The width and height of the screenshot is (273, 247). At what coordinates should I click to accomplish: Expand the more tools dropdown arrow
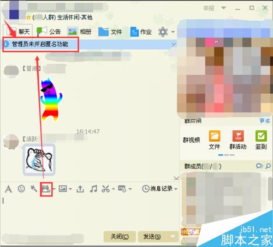coord(130,189)
